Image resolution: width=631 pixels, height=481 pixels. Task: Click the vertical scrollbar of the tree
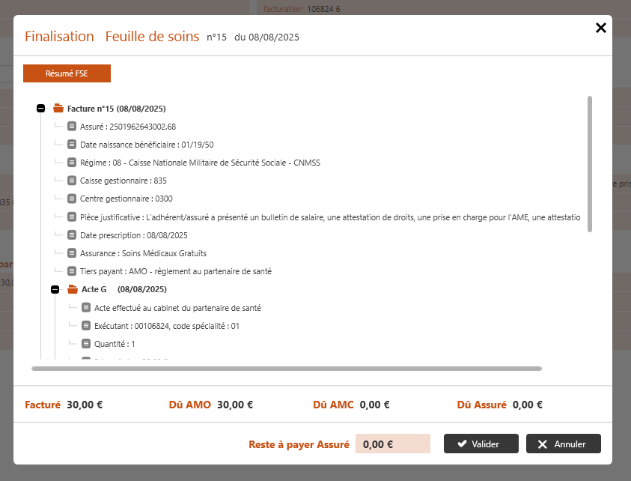click(x=590, y=163)
